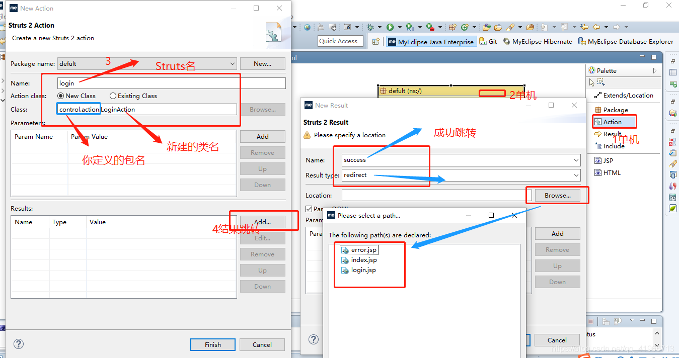Select the Result tool in Palette
679x358 pixels.
coord(608,134)
